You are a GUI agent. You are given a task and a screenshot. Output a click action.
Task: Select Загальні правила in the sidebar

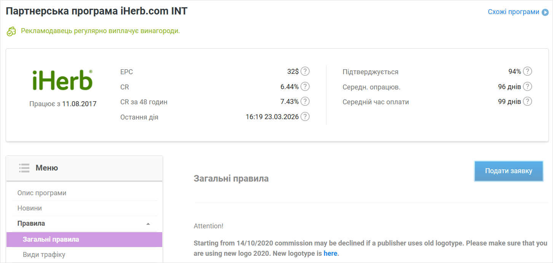click(x=51, y=239)
